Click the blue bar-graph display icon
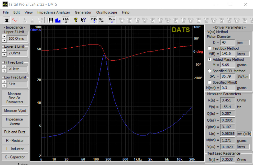The width and height of the screenshot is (253, 165). point(58,20)
